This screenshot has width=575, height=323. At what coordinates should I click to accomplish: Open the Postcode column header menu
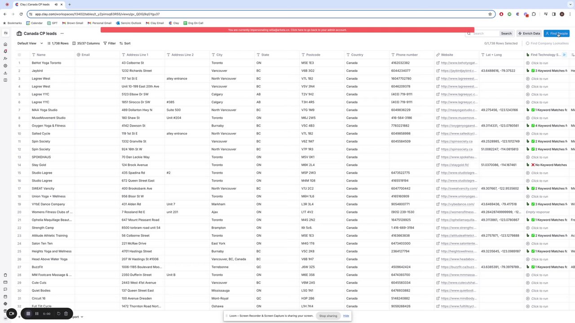[x=322, y=55]
